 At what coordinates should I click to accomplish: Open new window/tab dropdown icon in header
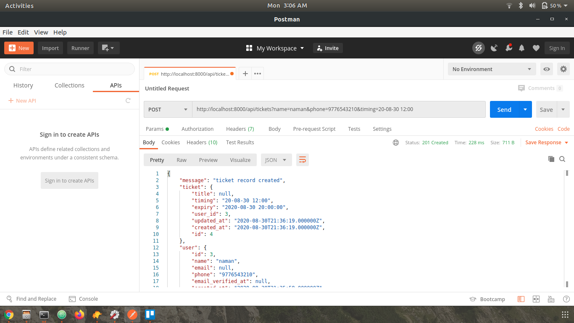(x=109, y=48)
